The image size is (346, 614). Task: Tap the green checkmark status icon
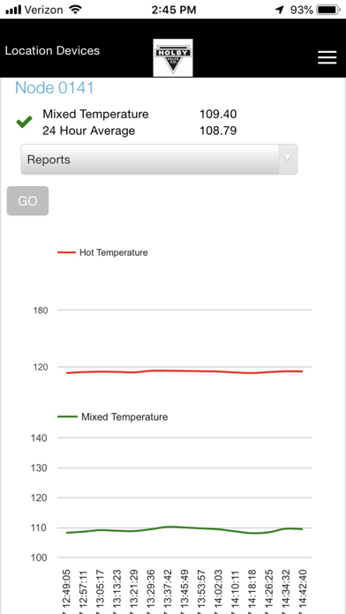(24, 122)
